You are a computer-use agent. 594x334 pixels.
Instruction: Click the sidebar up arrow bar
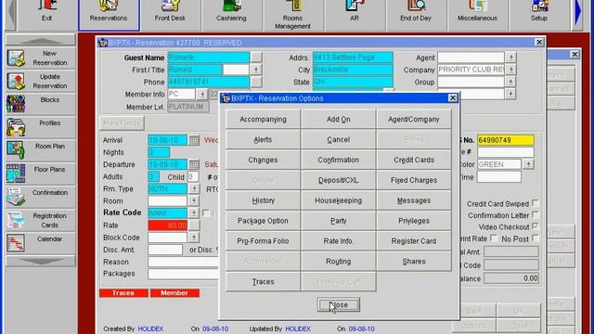[41, 40]
